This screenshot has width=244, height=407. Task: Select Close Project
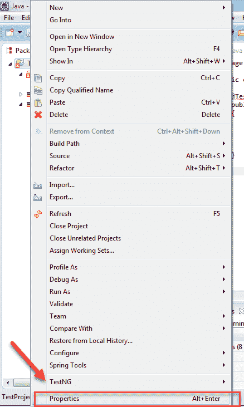(x=69, y=226)
